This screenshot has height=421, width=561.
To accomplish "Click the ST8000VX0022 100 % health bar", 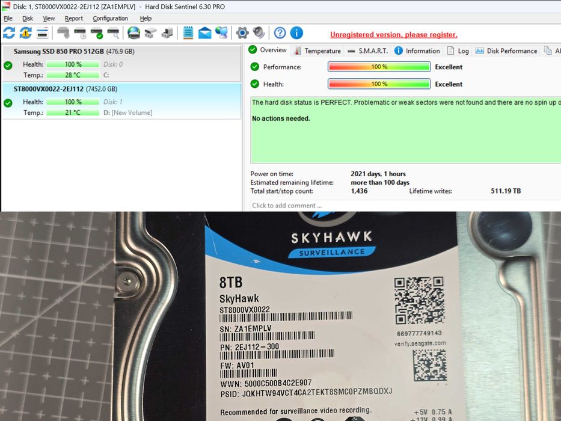I will tap(73, 102).
